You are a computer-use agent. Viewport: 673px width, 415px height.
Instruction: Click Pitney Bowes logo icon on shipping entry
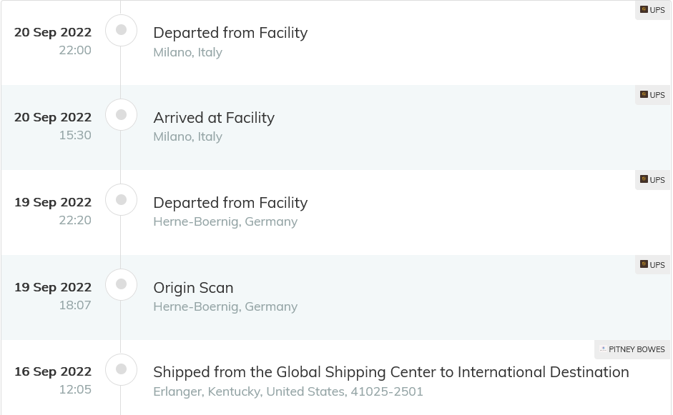tap(603, 349)
